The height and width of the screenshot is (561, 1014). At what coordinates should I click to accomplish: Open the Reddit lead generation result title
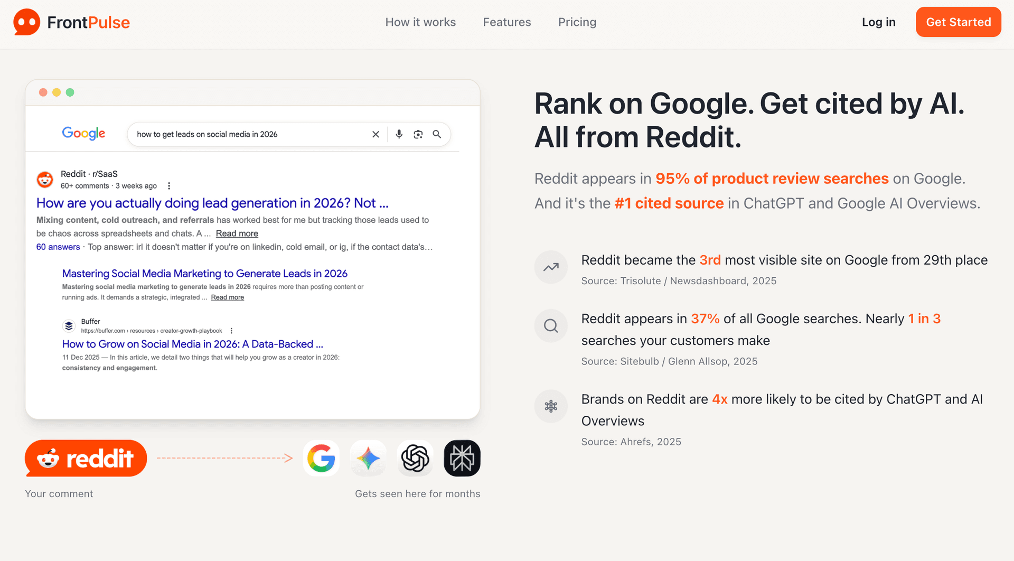click(212, 203)
